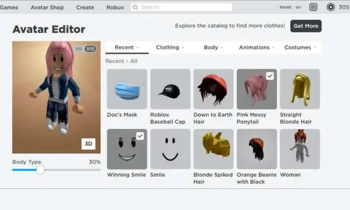Toggle the 3D avatar view button
Viewport: 350px width, 210px height.
[89, 143]
